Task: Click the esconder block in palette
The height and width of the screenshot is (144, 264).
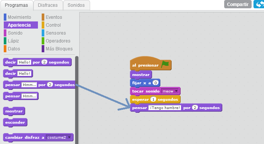Action: coord(15,123)
